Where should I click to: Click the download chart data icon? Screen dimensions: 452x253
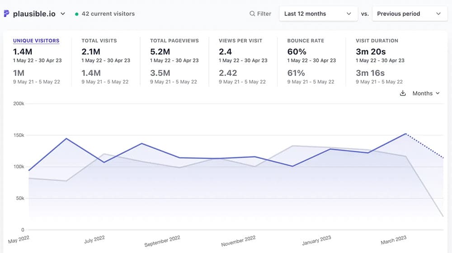(x=403, y=93)
